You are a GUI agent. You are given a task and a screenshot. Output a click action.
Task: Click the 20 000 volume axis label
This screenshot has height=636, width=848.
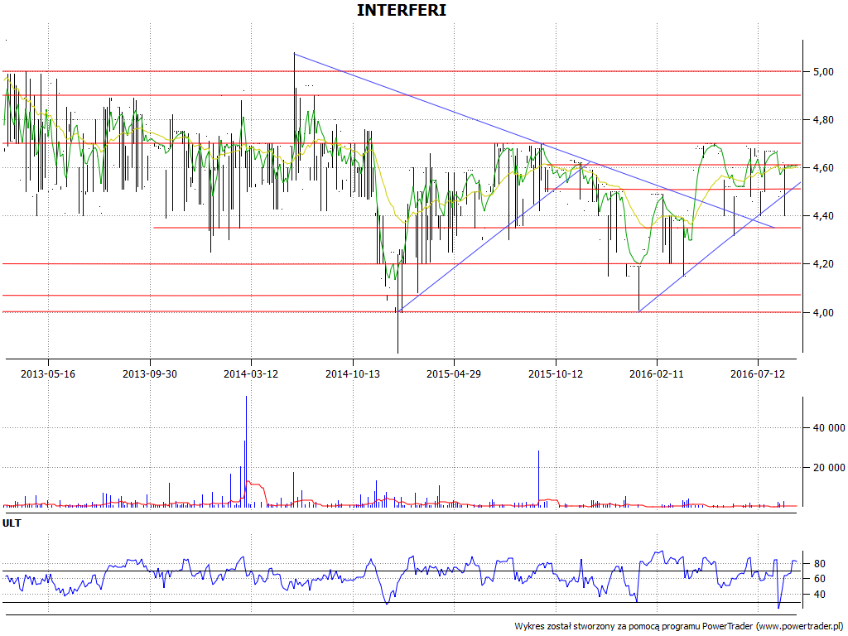point(828,467)
